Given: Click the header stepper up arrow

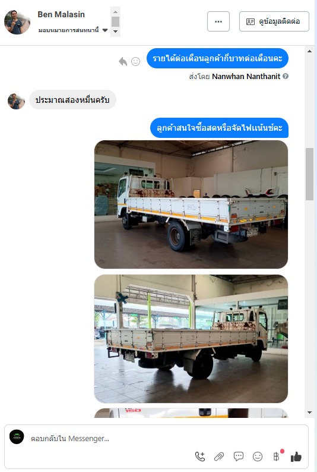Looking at the screenshot, I should (x=115, y=11).
